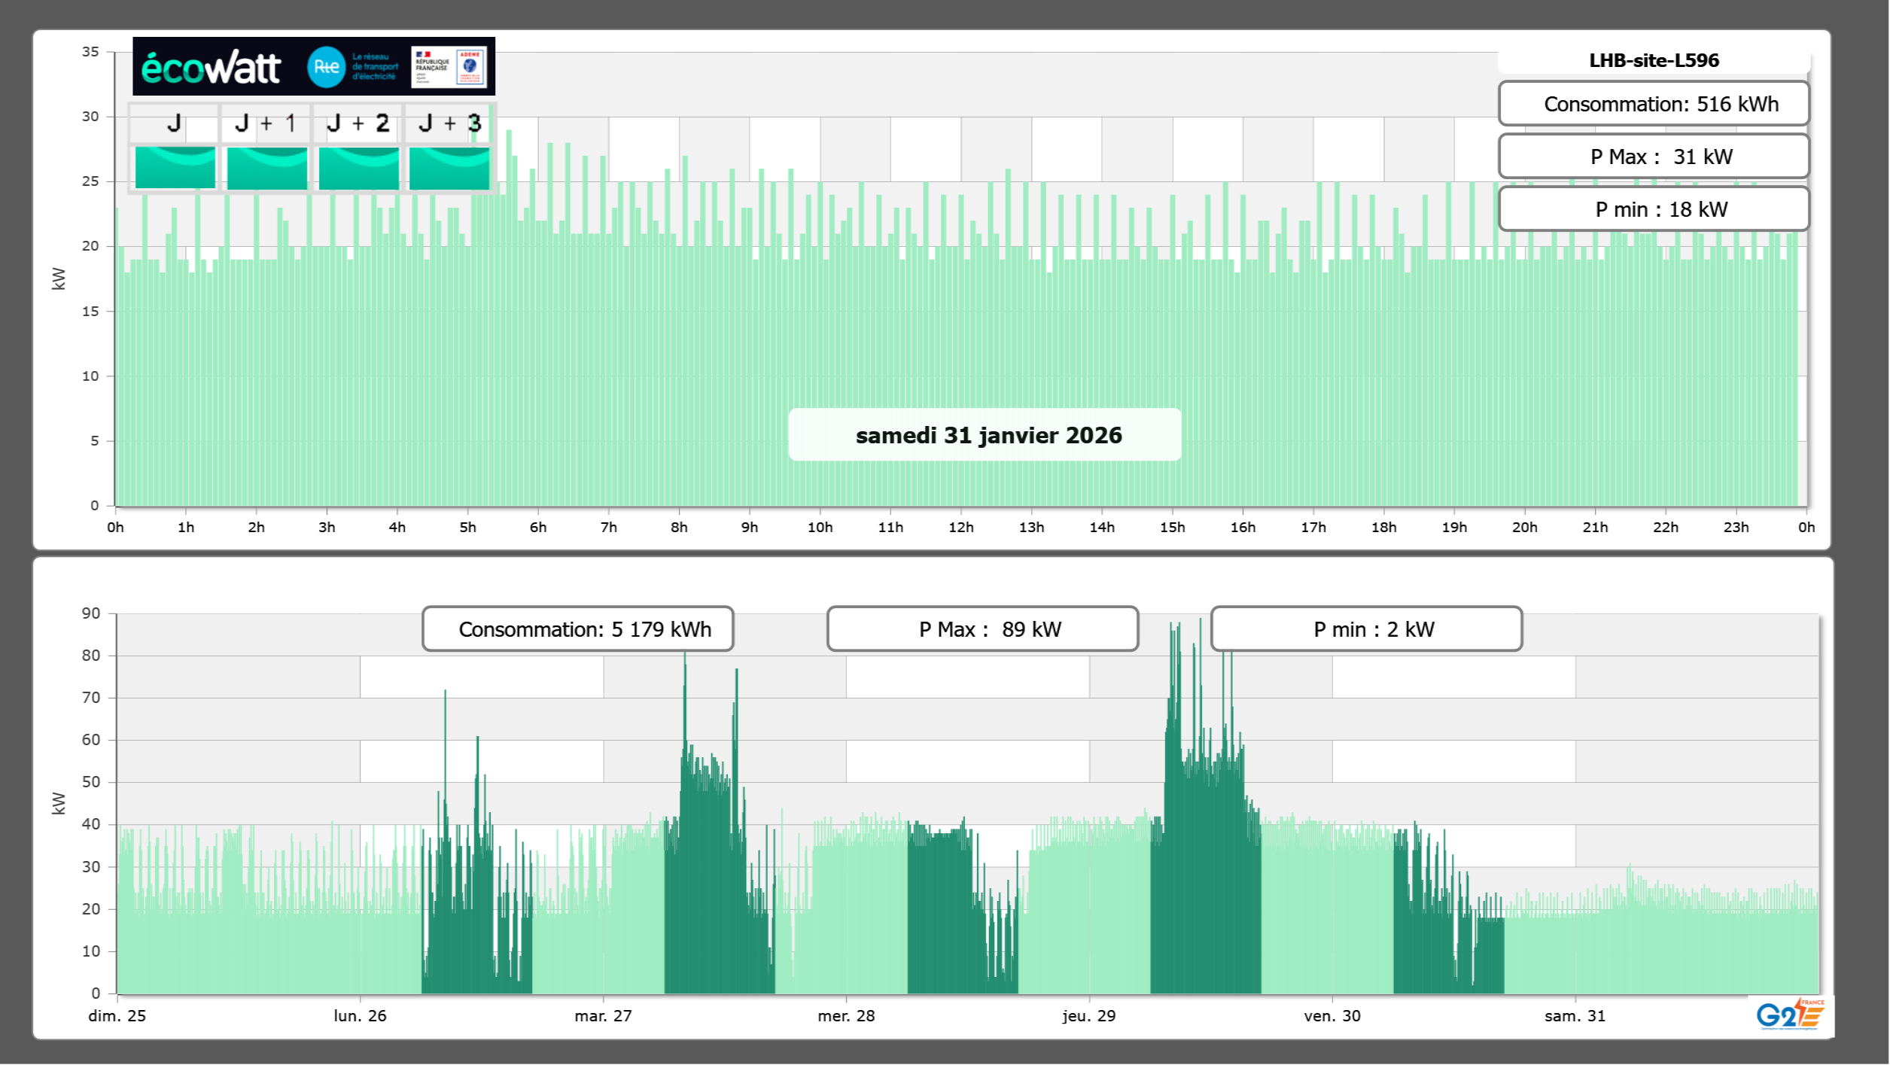Click the G2E France logo

point(1790,1015)
